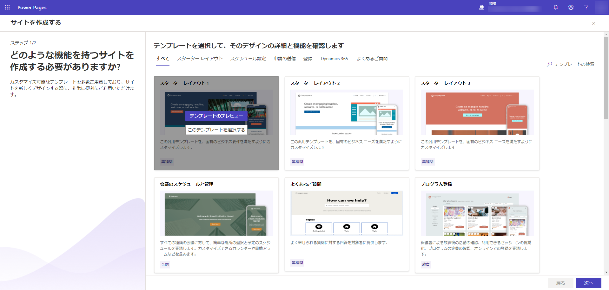609x290 pixels.
Task: Click 業種間 tag on よくあるご質問 card
Action: pyautogui.click(x=297, y=262)
